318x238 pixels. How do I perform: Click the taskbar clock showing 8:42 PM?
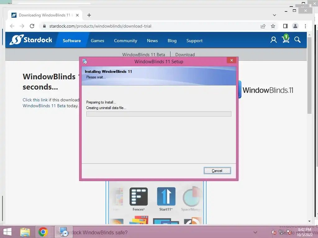(305, 232)
